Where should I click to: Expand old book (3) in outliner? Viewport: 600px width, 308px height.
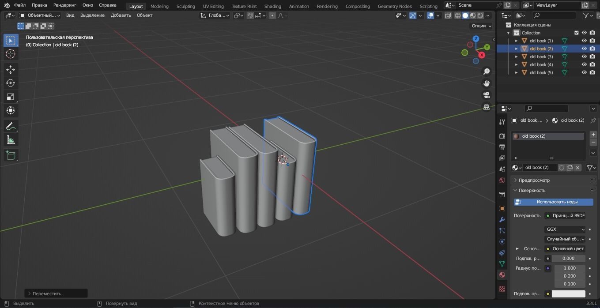pyautogui.click(x=516, y=56)
